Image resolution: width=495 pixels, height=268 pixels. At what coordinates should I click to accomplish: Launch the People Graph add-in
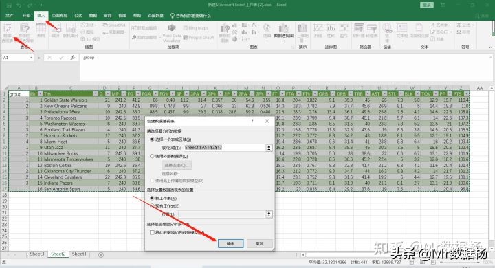click(x=199, y=38)
